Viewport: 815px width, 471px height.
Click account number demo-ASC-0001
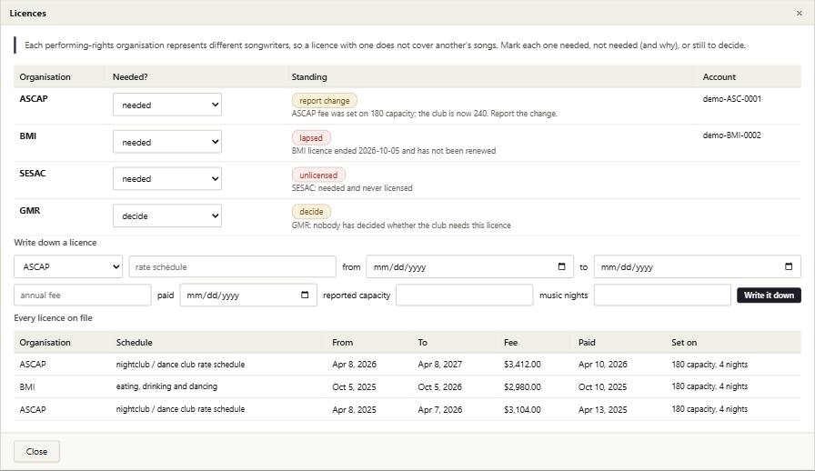coord(732,98)
